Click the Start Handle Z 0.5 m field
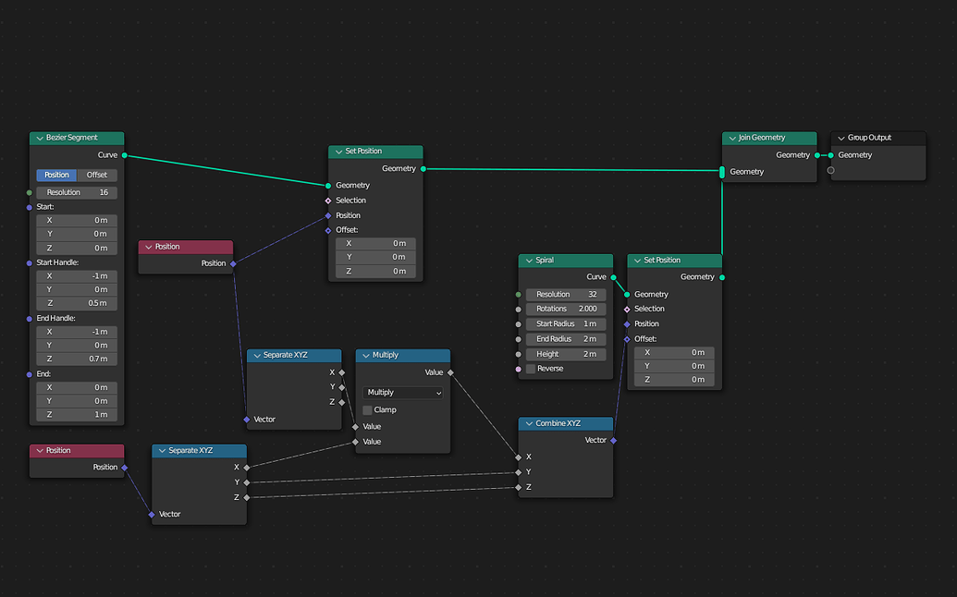This screenshot has height=597, width=957. point(77,303)
